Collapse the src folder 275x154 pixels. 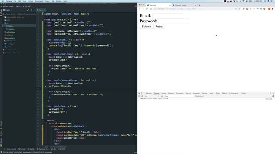[3, 23]
